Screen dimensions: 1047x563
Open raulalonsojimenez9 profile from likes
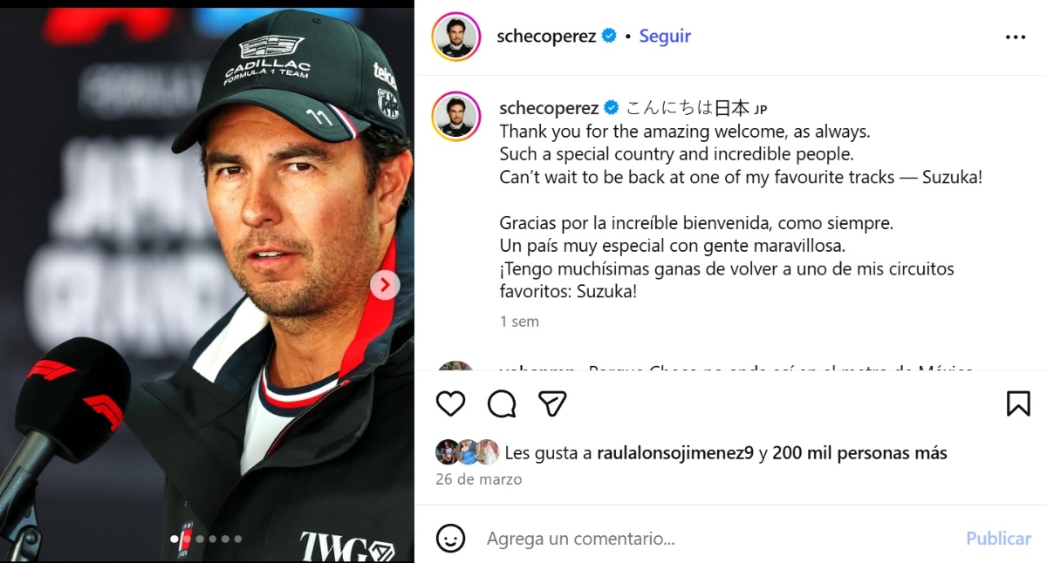[x=675, y=453]
